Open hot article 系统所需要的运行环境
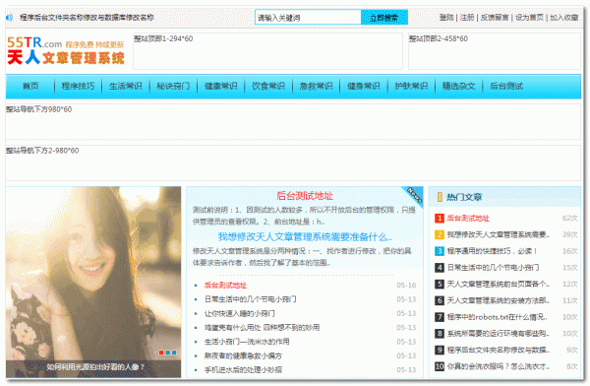The height and width of the screenshot is (386, 590). (x=499, y=333)
